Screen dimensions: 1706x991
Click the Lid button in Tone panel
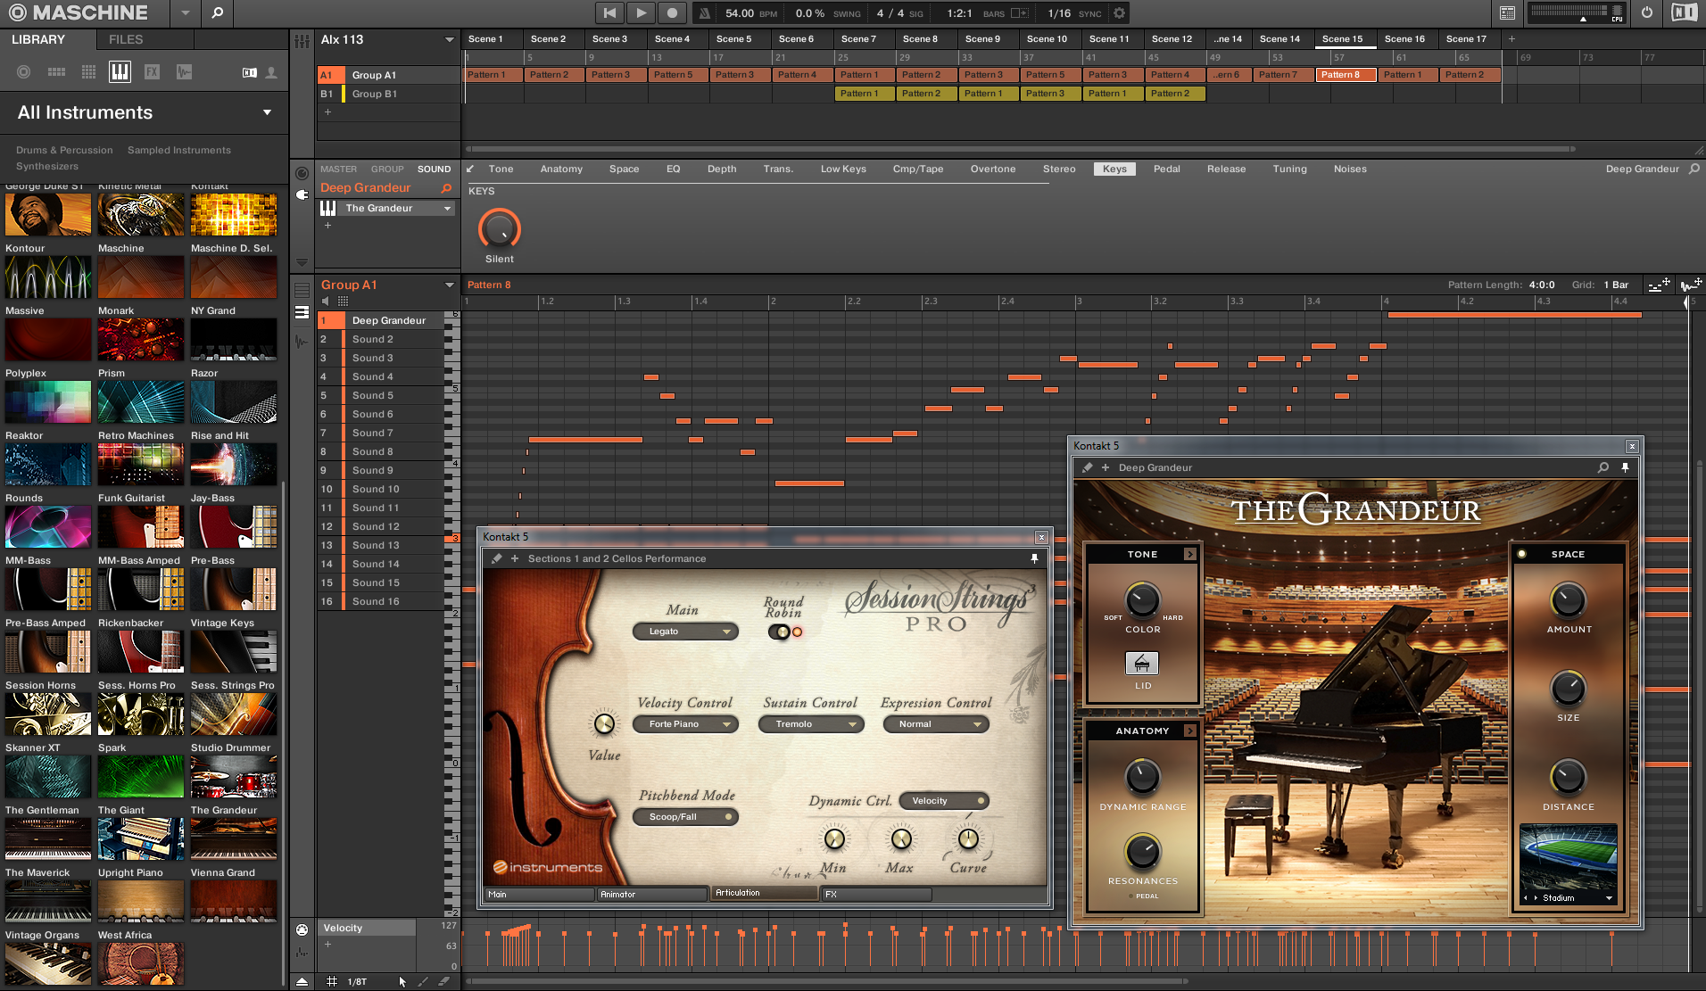(x=1142, y=663)
